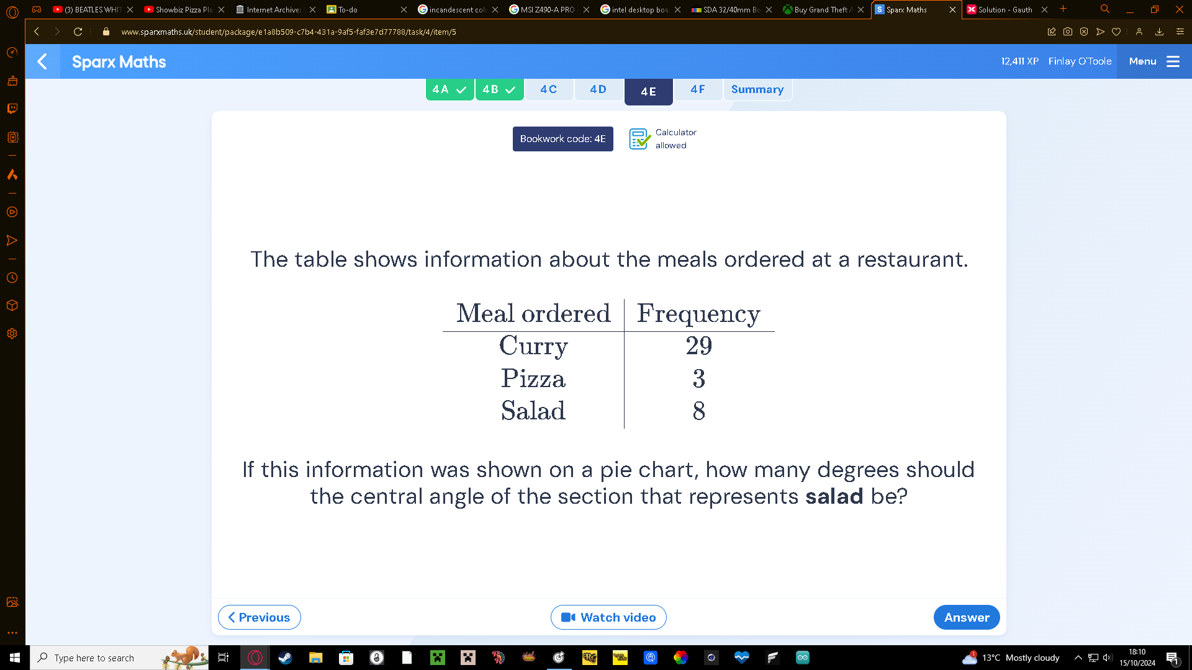Screen dimensions: 1192x670
Task: Click the Menu hamburger icon
Action: [x=1173, y=61]
